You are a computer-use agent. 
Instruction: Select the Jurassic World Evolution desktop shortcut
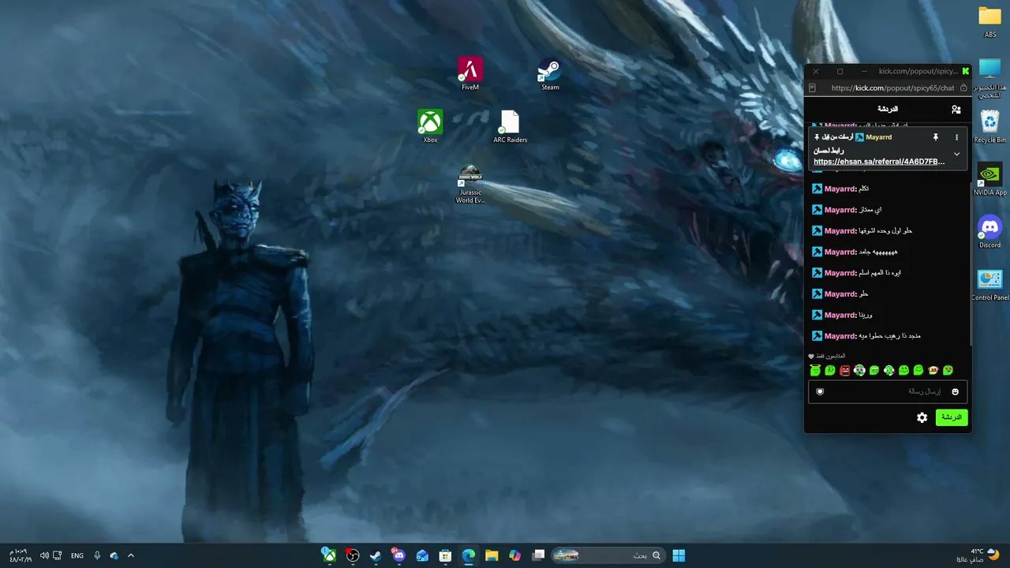pyautogui.click(x=470, y=184)
